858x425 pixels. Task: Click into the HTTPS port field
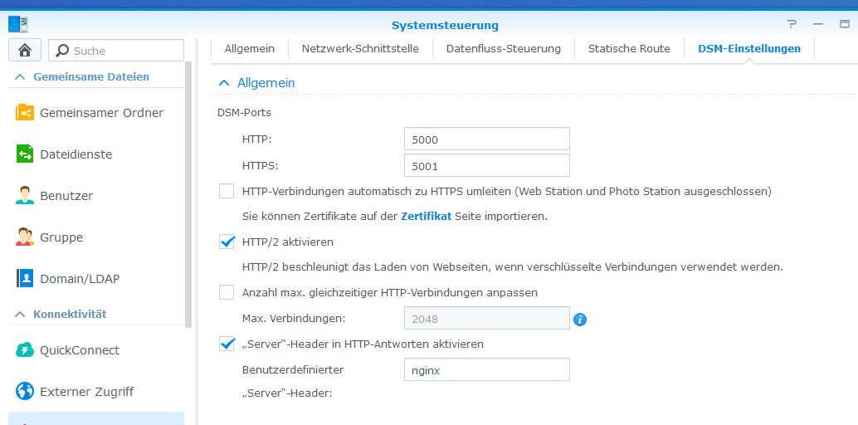[486, 165]
